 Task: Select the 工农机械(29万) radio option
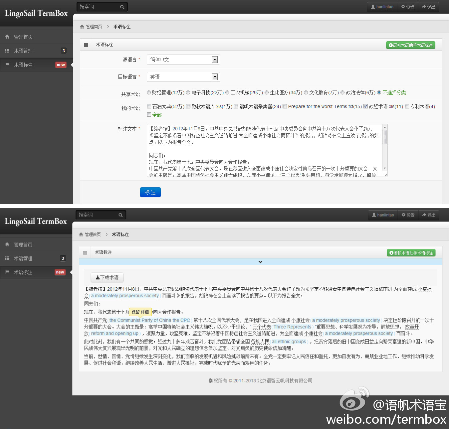point(227,92)
